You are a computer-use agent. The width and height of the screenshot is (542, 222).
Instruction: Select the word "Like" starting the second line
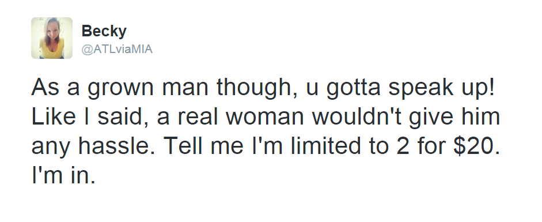click(54, 116)
